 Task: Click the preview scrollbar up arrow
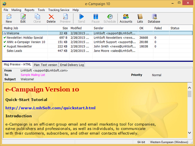[x=189, y=88]
